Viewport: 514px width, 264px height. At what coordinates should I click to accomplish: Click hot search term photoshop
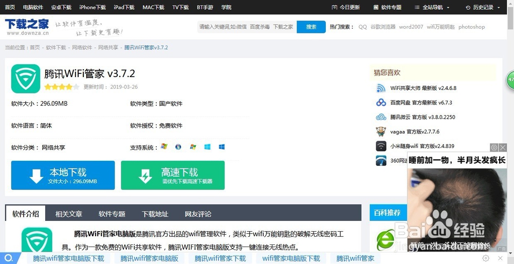click(x=471, y=27)
